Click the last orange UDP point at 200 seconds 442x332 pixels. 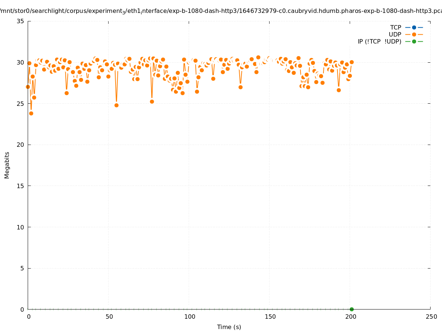(x=352, y=62)
